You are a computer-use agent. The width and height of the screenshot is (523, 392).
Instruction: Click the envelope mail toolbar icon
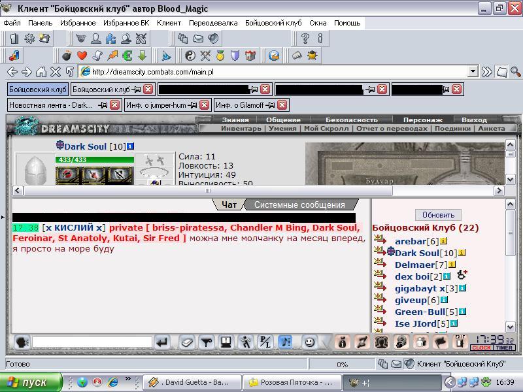(x=198, y=39)
